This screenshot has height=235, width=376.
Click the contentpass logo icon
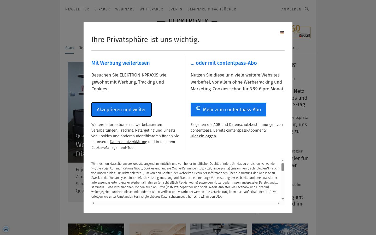pos(198,108)
